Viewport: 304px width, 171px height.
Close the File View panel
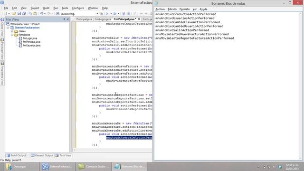coord(67,19)
